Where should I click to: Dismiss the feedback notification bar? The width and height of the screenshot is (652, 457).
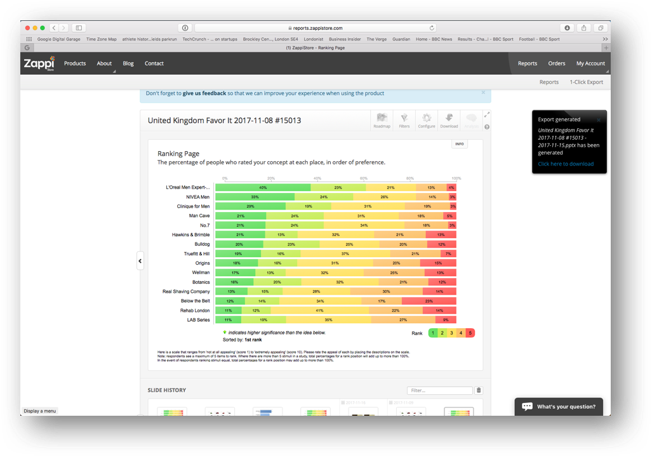point(484,93)
